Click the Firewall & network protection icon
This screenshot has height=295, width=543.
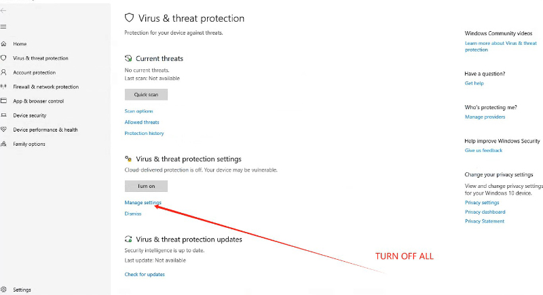coord(4,86)
